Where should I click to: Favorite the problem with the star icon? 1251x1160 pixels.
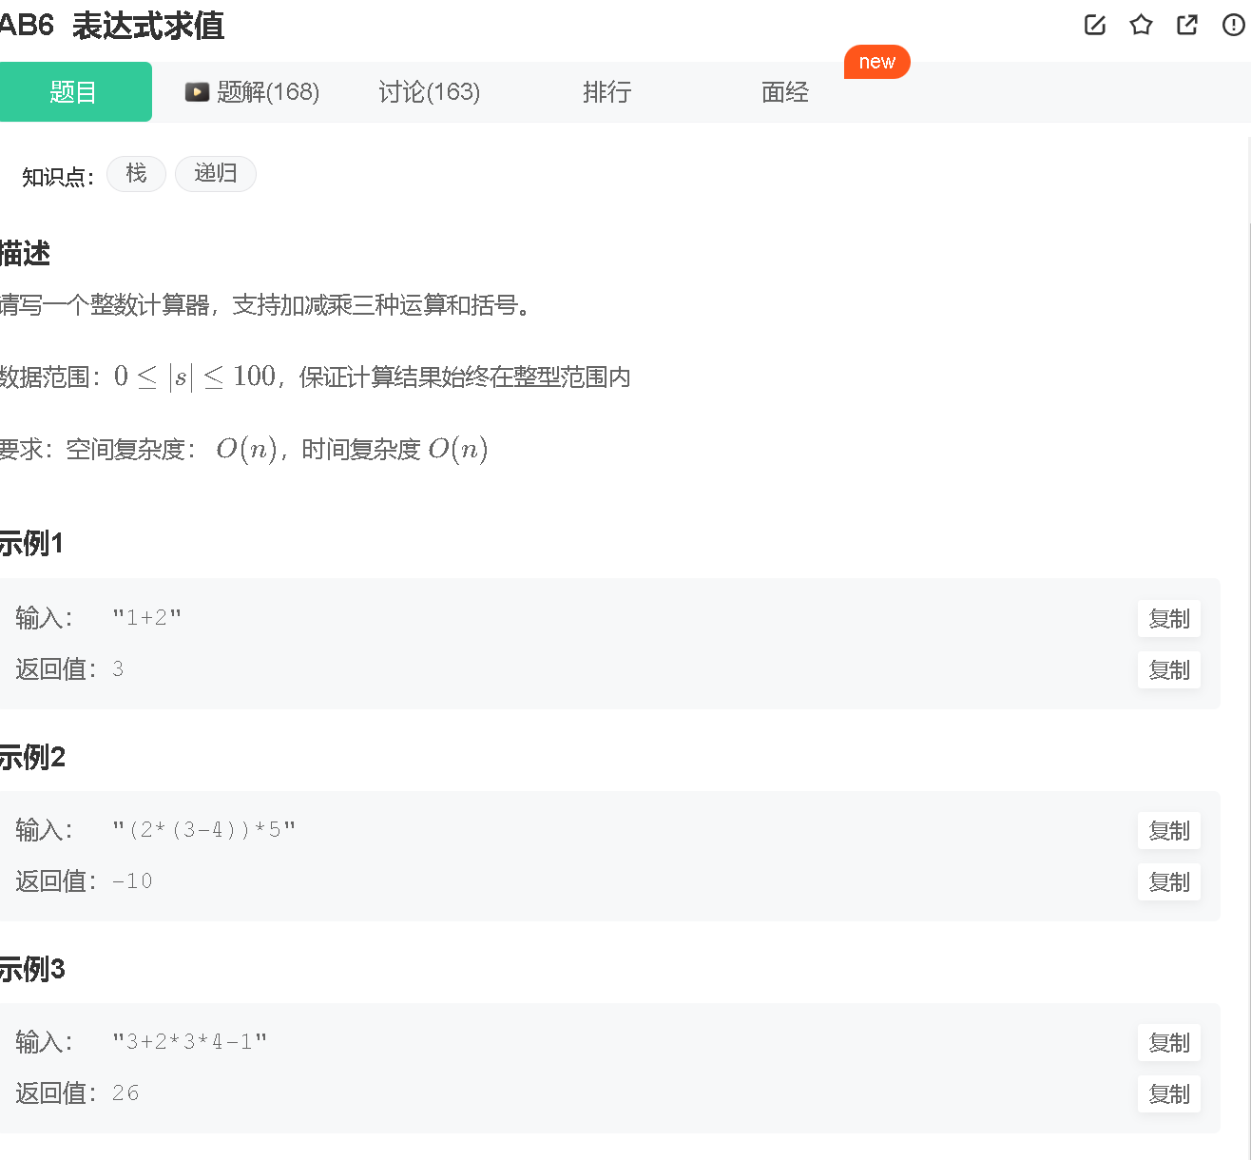click(x=1141, y=25)
